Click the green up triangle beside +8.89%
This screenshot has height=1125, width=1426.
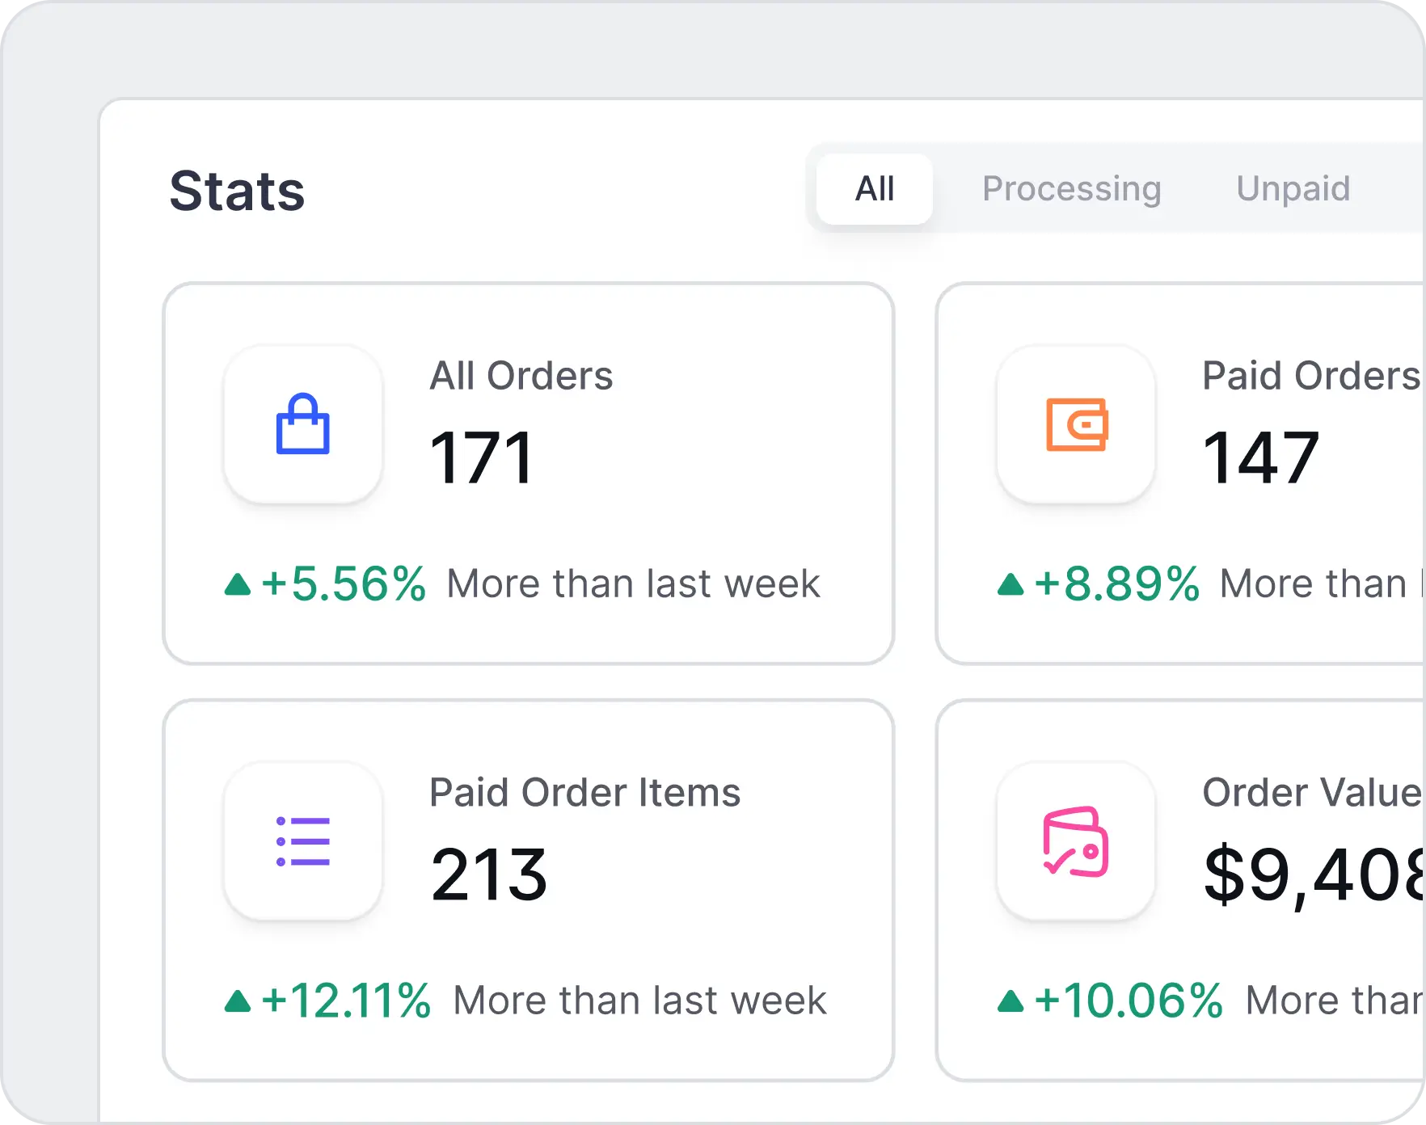(x=1010, y=584)
